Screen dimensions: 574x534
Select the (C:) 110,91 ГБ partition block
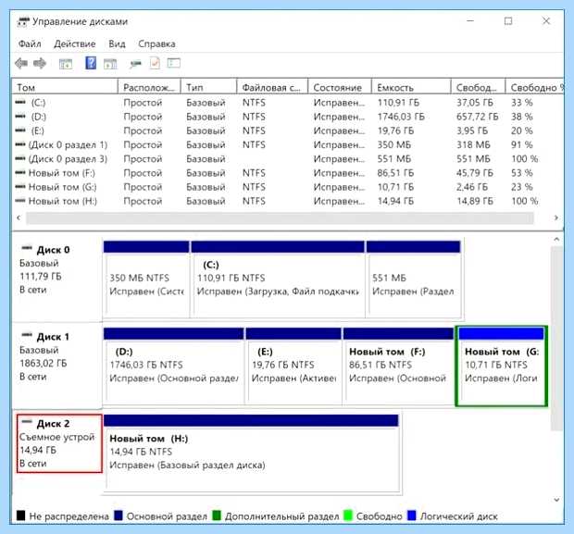point(278,279)
